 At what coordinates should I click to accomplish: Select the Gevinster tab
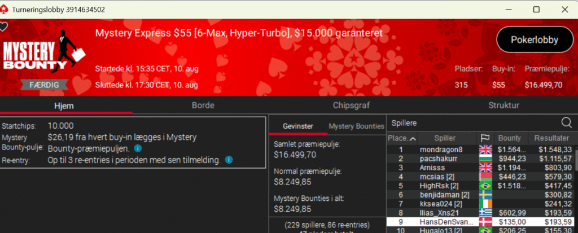click(298, 126)
